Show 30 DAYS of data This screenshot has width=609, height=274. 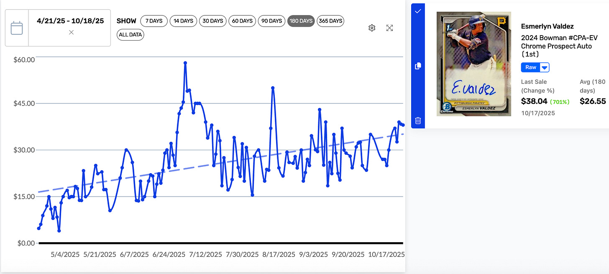click(x=213, y=21)
